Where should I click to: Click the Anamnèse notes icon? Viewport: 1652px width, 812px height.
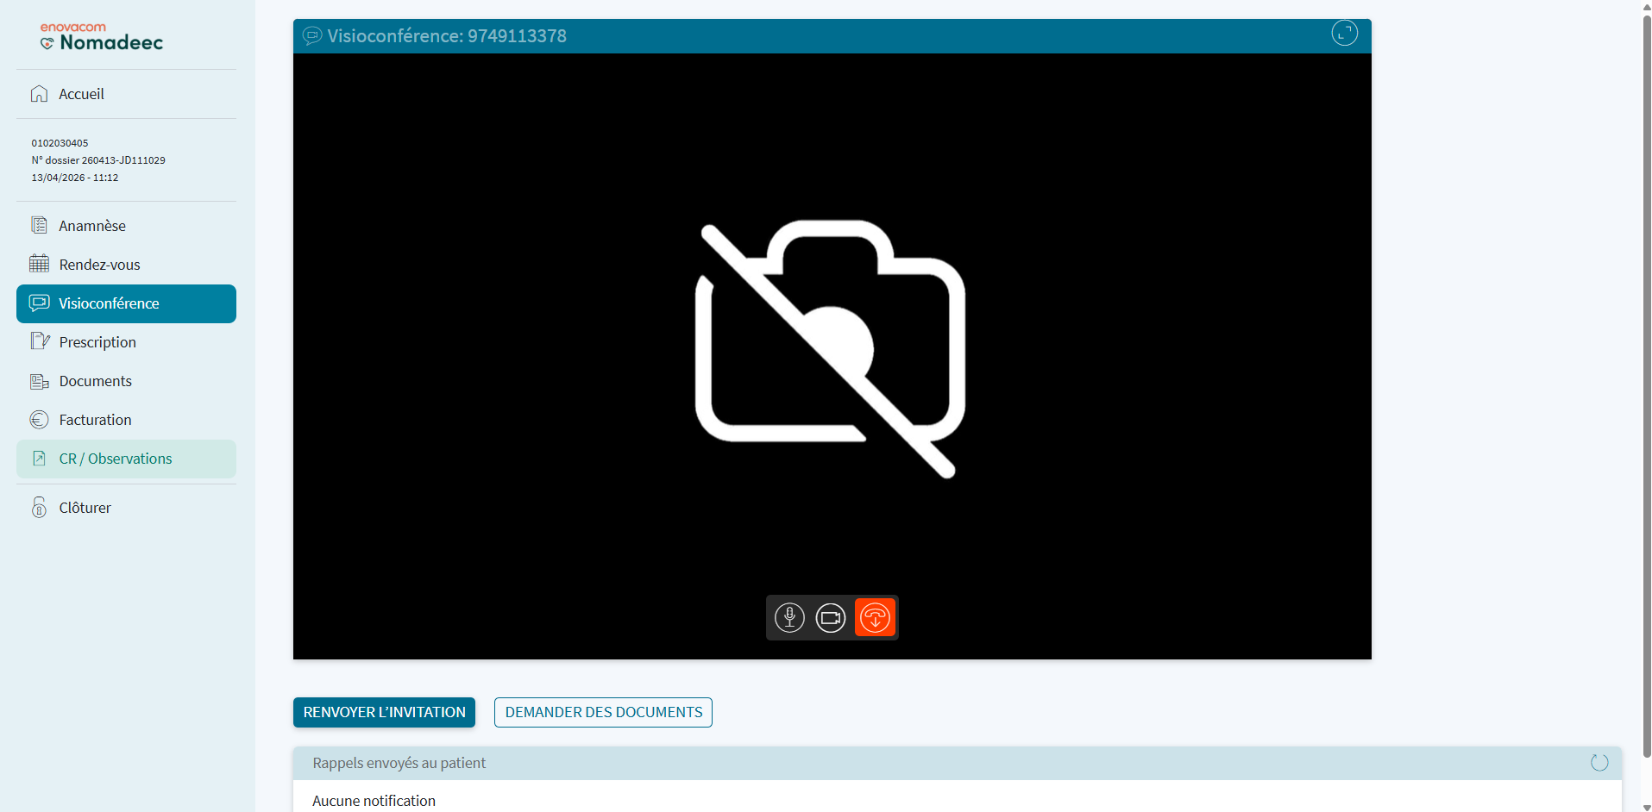point(40,225)
